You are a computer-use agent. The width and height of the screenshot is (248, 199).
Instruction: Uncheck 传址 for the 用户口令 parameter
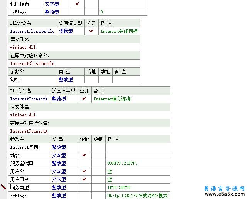[x=84, y=179]
